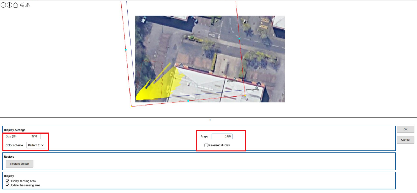Screen dimensions: 417x193
Task: Click the cyan handle on bottom boundary edge
Action: point(188,101)
